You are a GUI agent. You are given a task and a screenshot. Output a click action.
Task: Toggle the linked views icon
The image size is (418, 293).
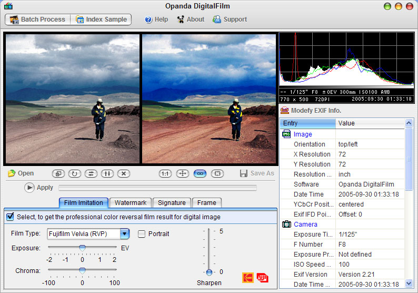[200, 174]
